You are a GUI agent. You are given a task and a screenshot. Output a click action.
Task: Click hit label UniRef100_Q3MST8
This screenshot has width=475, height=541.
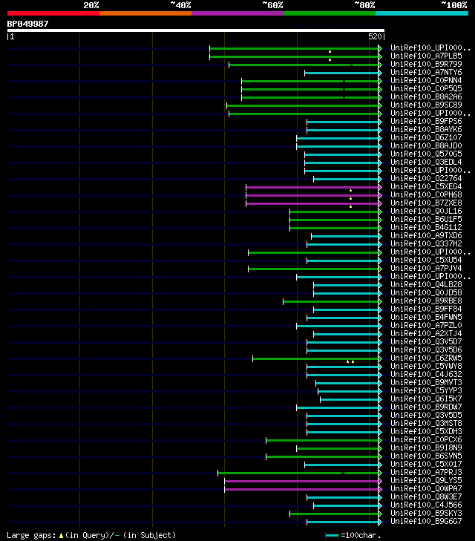pyautogui.click(x=426, y=423)
